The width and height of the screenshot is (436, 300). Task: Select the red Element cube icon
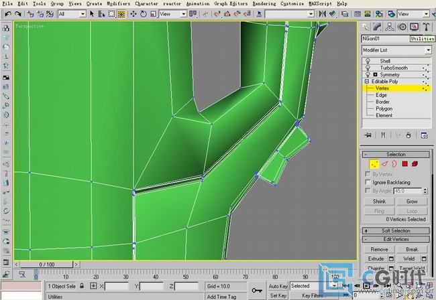[x=415, y=164]
